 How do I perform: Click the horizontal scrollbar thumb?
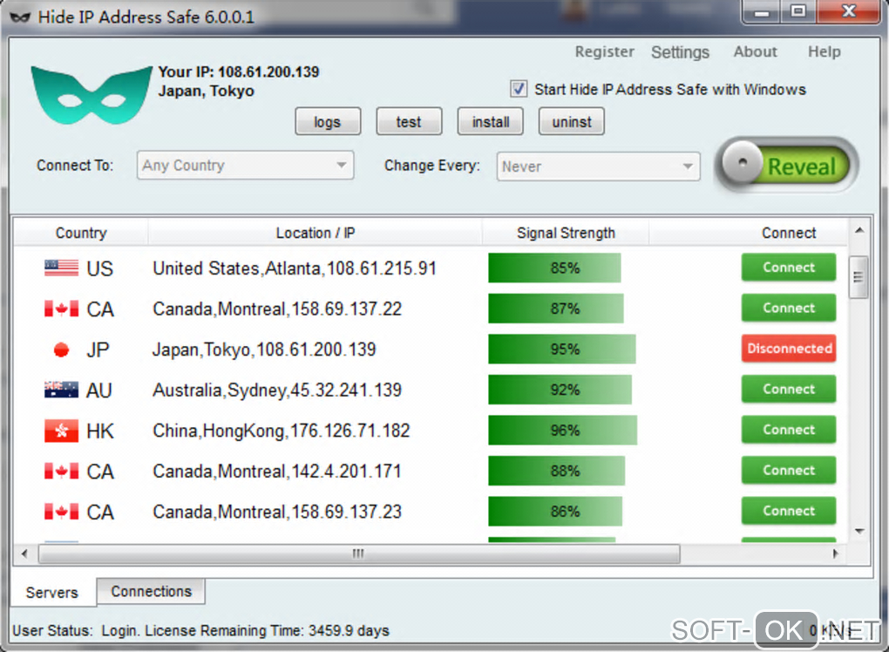pyautogui.click(x=359, y=554)
